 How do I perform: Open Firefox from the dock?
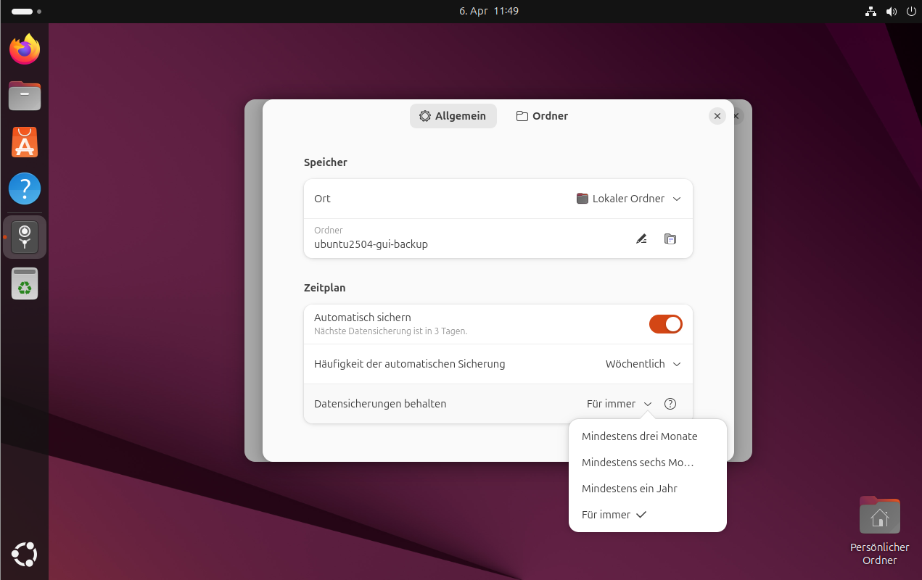[x=25, y=50]
